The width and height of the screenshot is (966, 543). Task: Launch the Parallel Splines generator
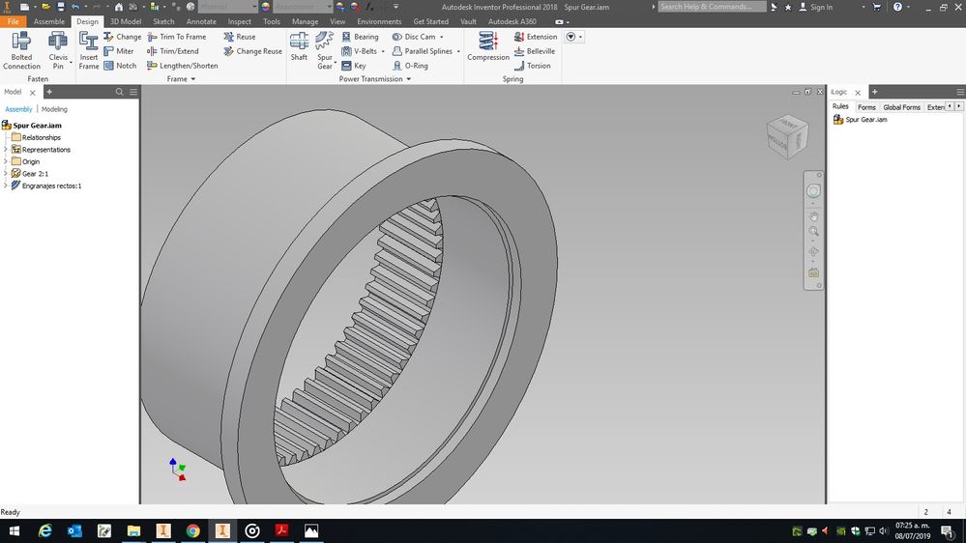tap(423, 51)
